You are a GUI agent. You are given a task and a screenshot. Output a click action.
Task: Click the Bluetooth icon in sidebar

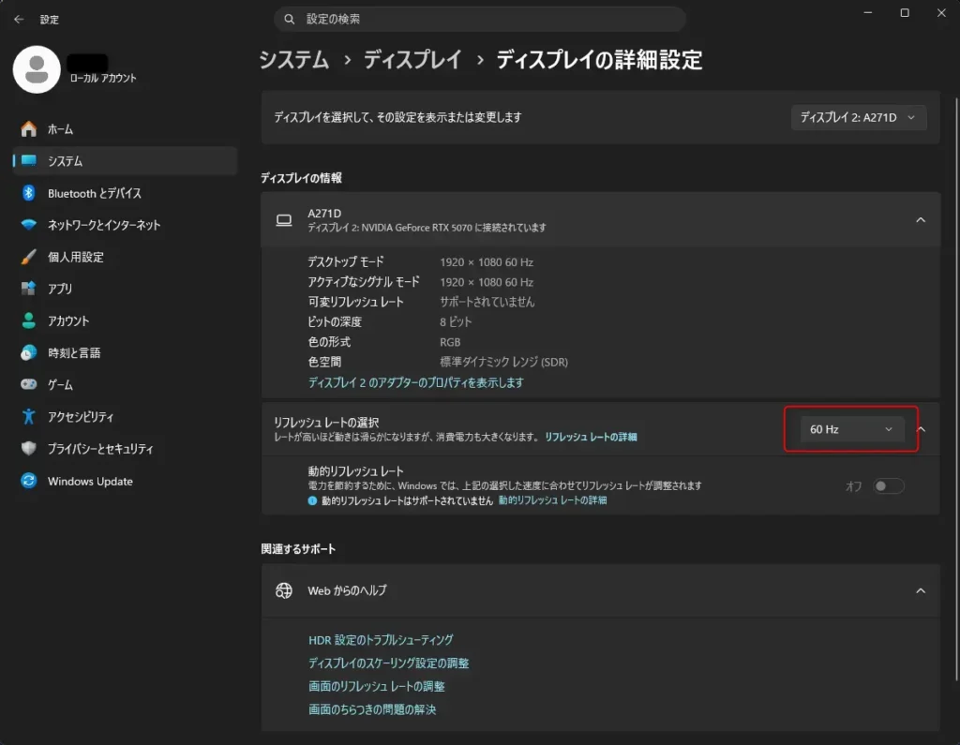(x=28, y=193)
